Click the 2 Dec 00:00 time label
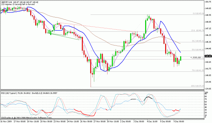The width and height of the screenshot is (212, 123). point(126,121)
